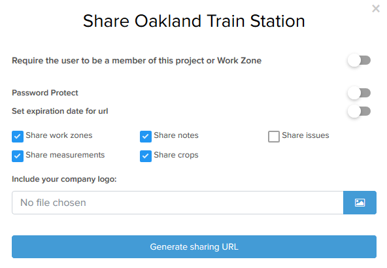Enable the project member requirement toggle
Image resolution: width=387 pixels, height=268 pixels.
[x=359, y=60]
